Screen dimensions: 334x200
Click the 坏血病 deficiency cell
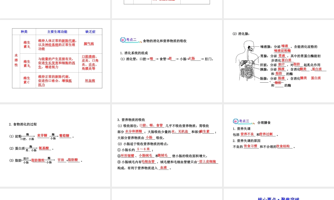90,81
